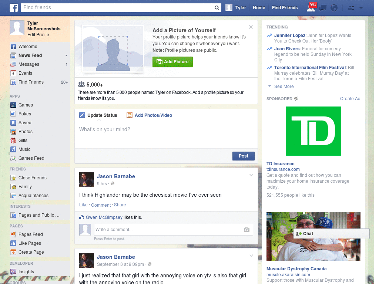
Task: Open the Insights chart icon
Action: pos(13,272)
